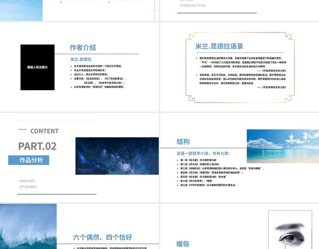This screenshot has width=319, height=249.
Task: Click the INTRODUCTION caption text
Action: coord(192,5)
